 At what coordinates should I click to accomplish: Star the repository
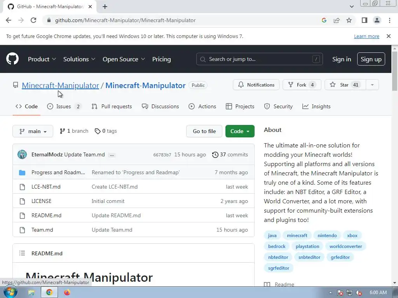[346, 85]
